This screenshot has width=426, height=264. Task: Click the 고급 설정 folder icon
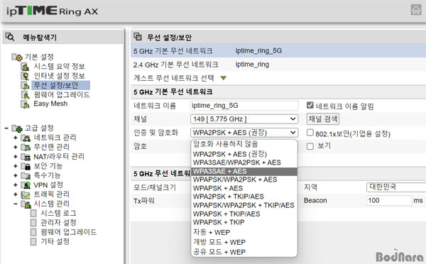(x=17, y=128)
